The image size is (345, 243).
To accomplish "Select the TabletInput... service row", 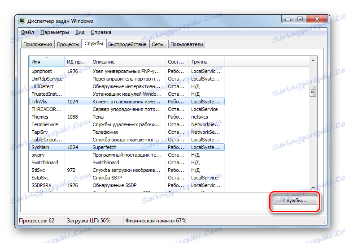I will 127,140.
